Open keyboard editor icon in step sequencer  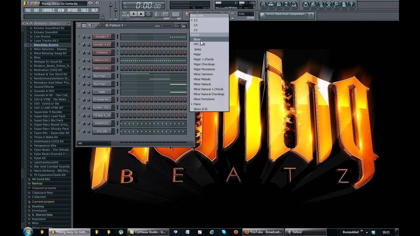(x=184, y=26)
